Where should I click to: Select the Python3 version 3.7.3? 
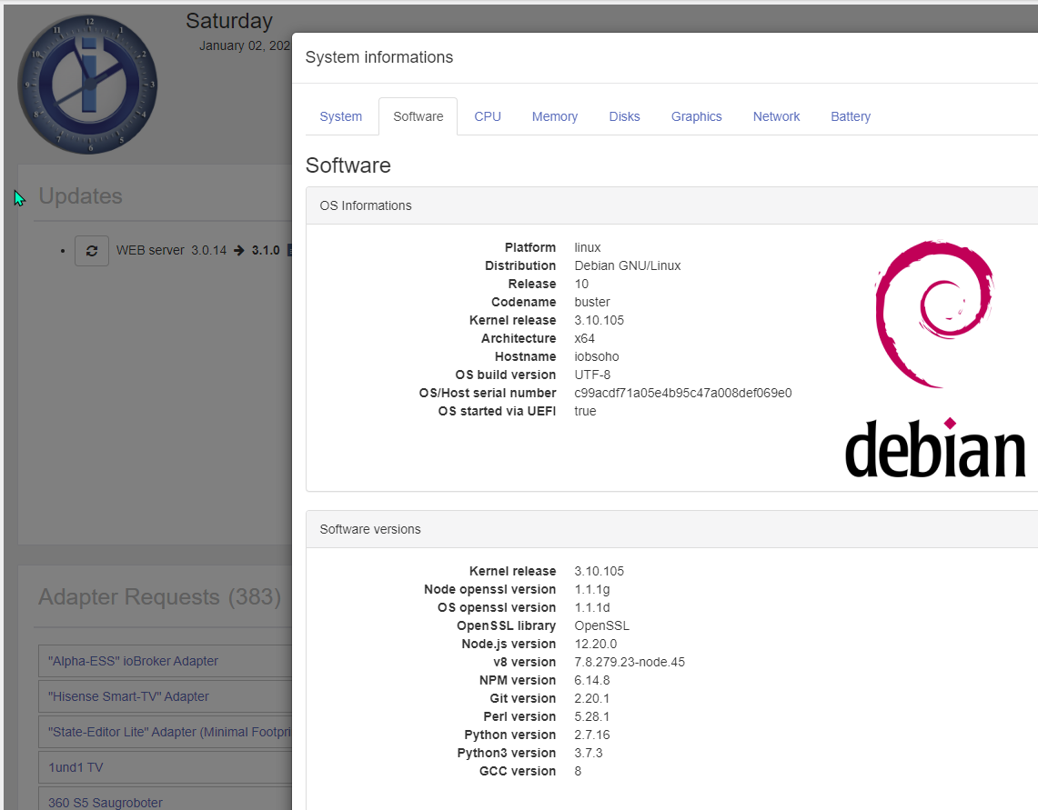coord(588,753)
